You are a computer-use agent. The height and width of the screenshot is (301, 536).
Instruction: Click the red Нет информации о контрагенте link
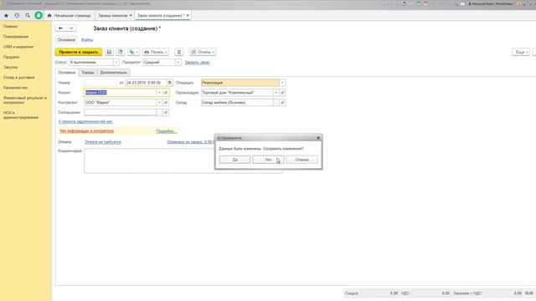(x=87, y=131)
